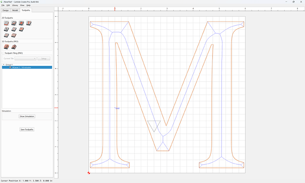This screenshot has height=183, width=305.
Task: Create a V-Carve toolpath using the V icon
Action: [x=29, y=23]
